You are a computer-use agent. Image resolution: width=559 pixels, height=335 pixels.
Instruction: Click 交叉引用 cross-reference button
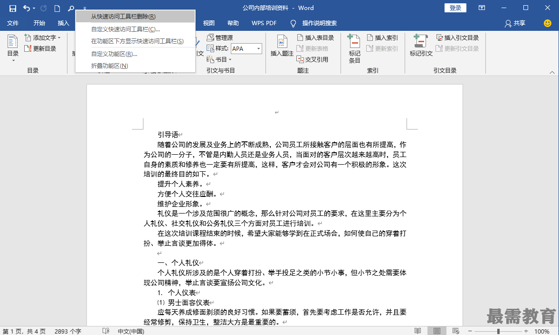point(313,59)
